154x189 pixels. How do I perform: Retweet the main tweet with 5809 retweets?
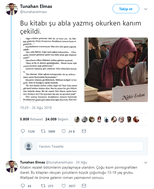tap(43, 131)
